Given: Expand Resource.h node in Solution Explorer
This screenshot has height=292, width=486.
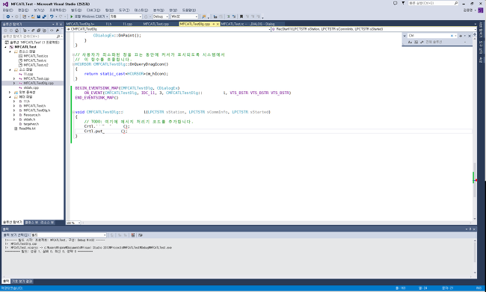Looking at the screenshot, I should [14, 115].
